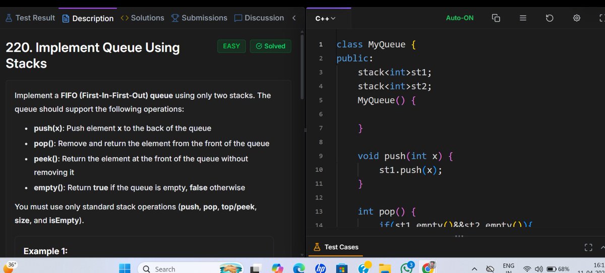Screen dimensions: 605x273
Task: Open the Windows Start menu
Action: (x=125, y=268)
